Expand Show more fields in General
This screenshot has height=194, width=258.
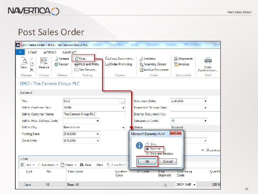click(x=211, y=150)
